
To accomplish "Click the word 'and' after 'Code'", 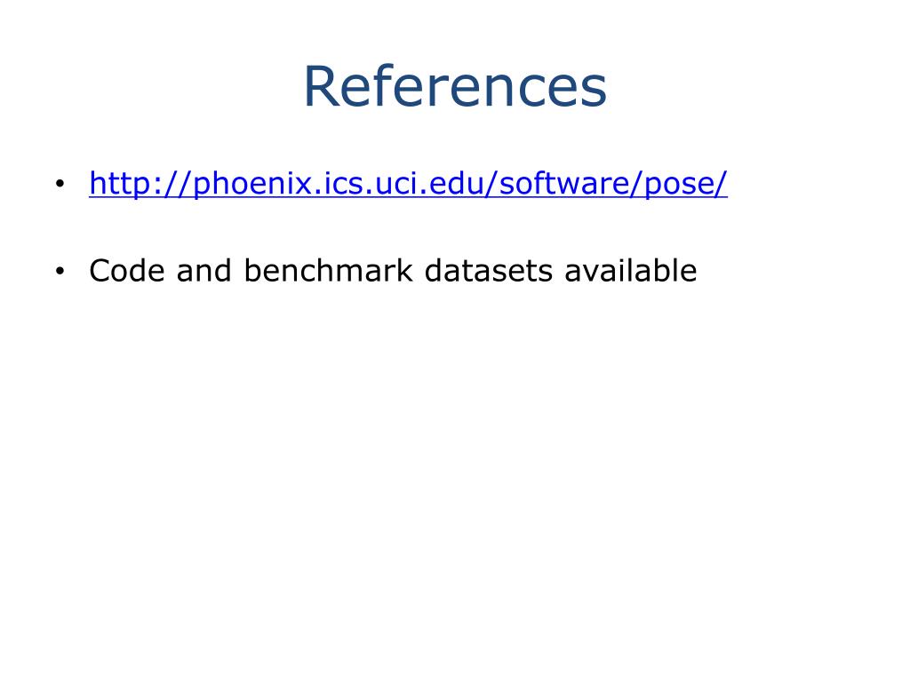I will (x=204, y=270).
